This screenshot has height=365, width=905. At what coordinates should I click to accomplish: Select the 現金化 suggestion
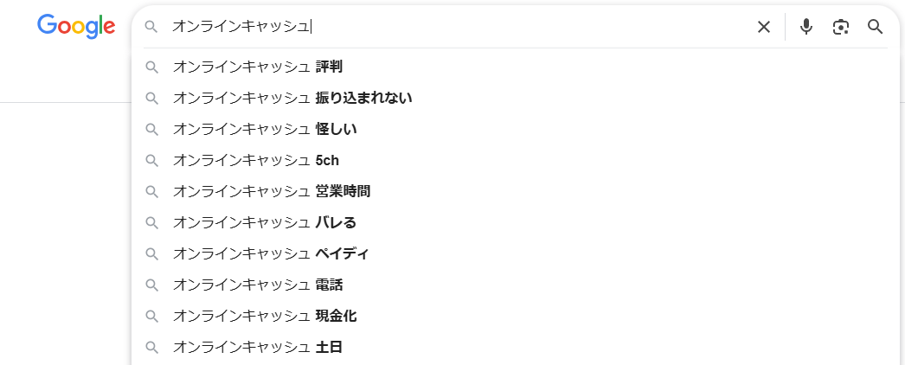265,316
